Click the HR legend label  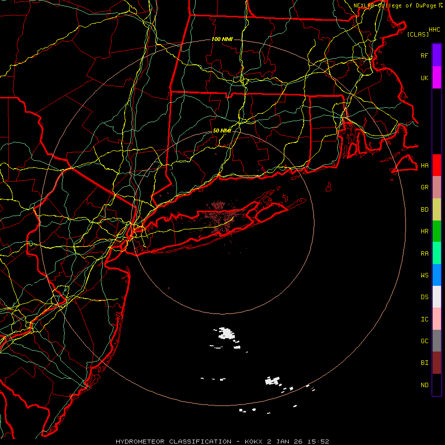click(x=424, y=231)
